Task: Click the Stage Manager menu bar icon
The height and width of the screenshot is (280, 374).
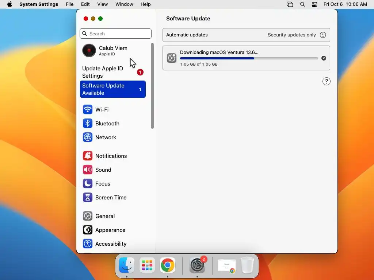Action: [x=290, y=4]
